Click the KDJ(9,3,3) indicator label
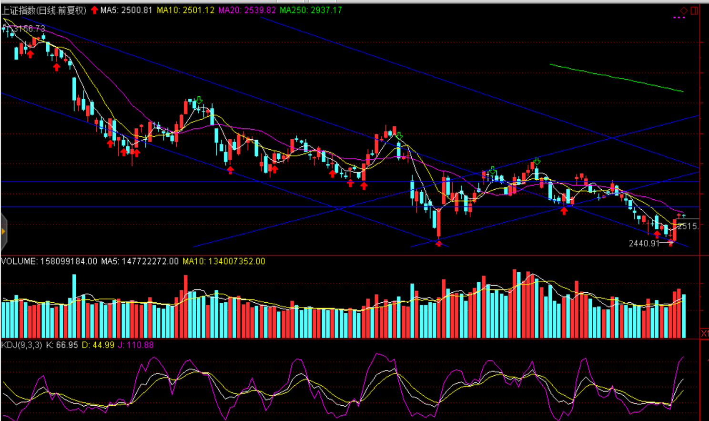 21,345
